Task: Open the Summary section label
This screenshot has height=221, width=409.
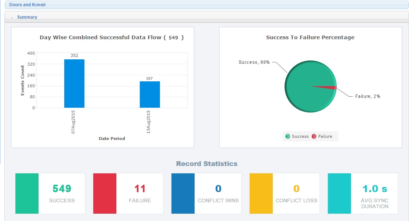Action: click(28, 17)
